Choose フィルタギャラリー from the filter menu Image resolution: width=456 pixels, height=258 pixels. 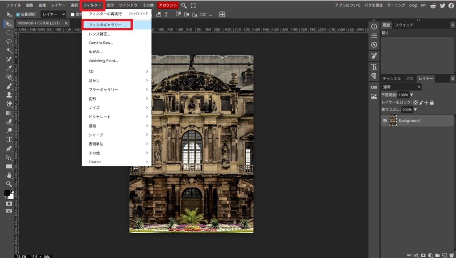[107, 25]
